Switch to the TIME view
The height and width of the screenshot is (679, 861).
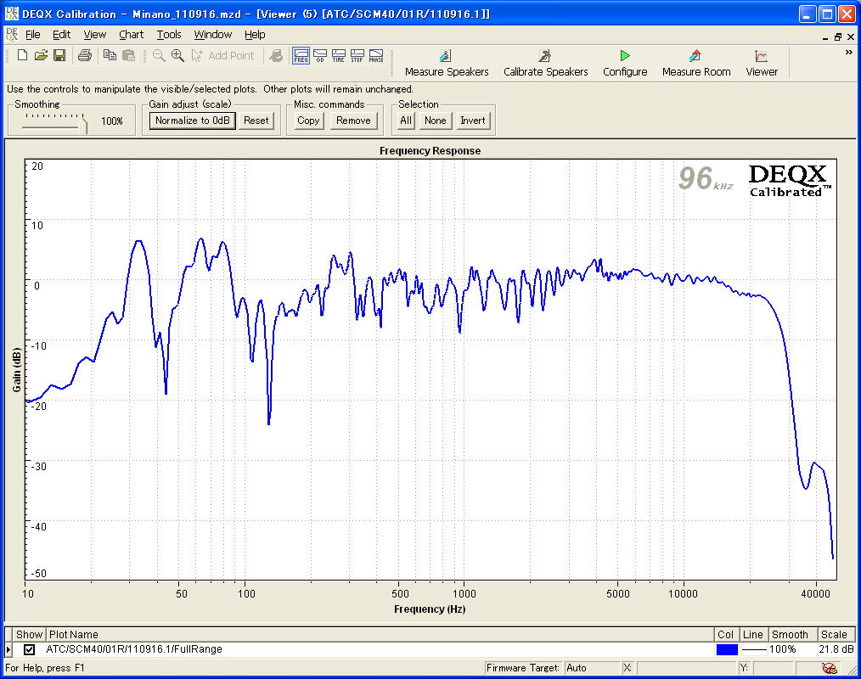(338, 55)
